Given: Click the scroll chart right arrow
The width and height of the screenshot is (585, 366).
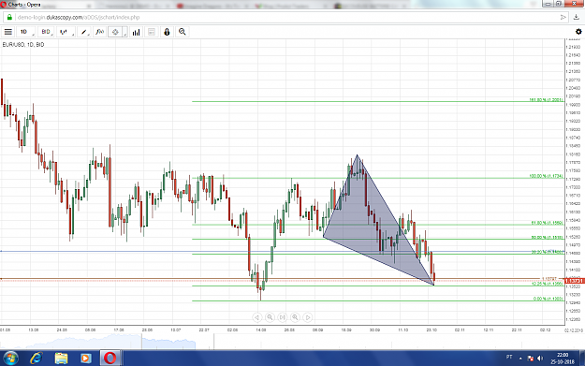Looking at the screenshot, I should [x=307, y=317].
